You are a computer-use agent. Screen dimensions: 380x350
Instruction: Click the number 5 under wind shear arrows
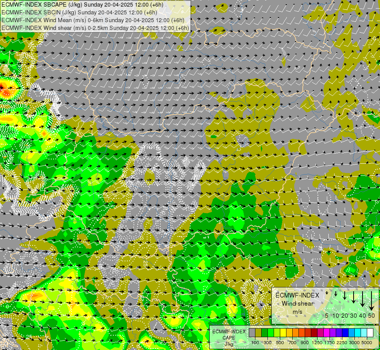tap(327, 315)
